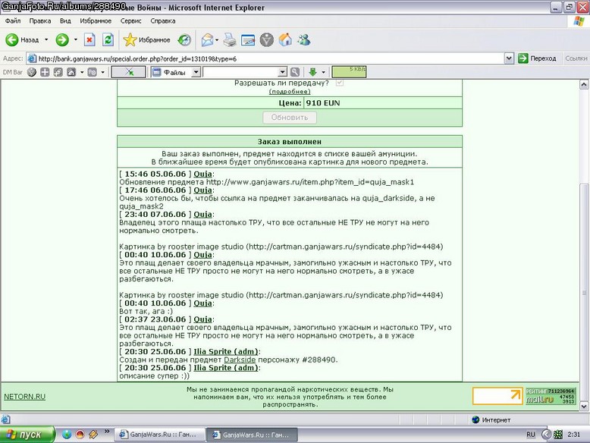Click the green Forward arrow icon
The image size is (590, 443).
(62, 39)
